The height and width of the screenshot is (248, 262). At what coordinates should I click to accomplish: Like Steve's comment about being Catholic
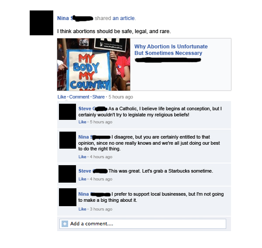tap(83, 122)
